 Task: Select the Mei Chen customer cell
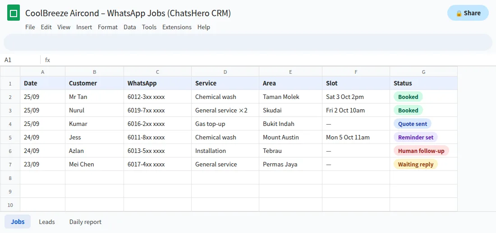coord(95,164)
